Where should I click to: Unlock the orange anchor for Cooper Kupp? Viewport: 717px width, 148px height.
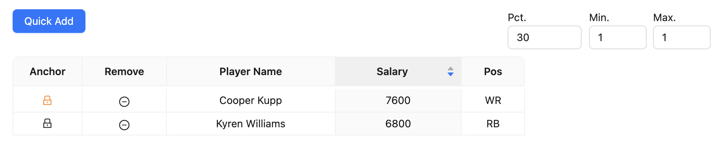pos(47,100)
